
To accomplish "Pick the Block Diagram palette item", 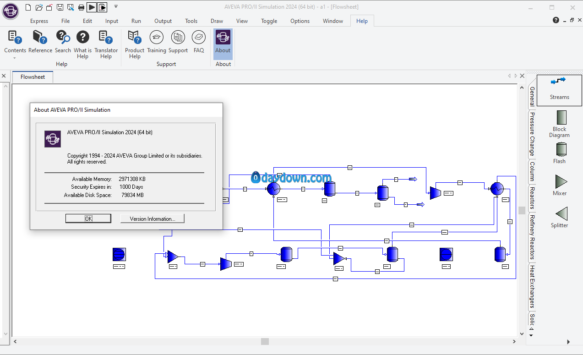I will tap(560, 124).
